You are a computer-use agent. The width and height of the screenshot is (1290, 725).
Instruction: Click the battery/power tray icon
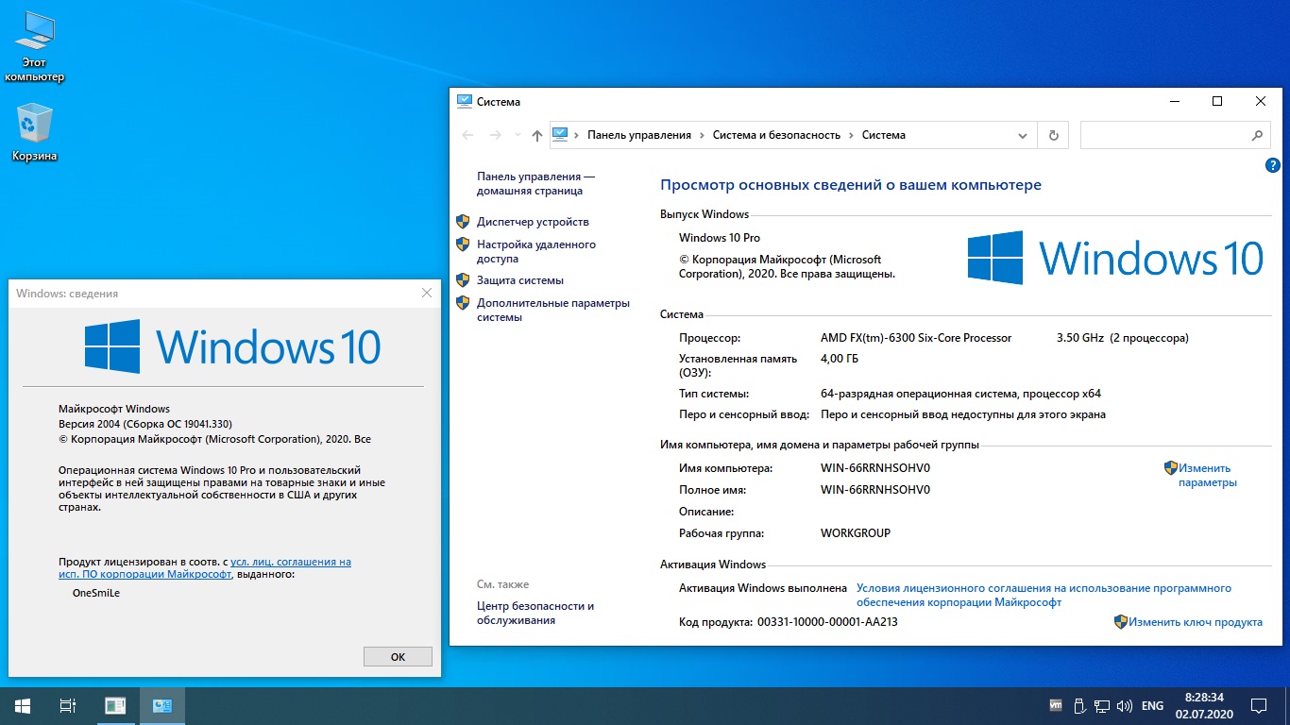click(x=1078, y=705)
